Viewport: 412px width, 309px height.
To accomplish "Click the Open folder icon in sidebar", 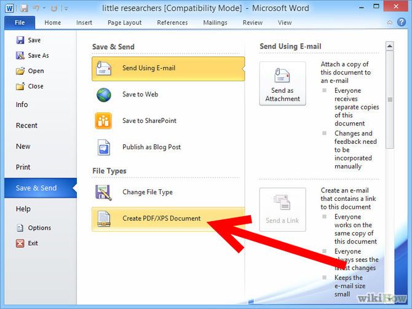I will [20, 71].
